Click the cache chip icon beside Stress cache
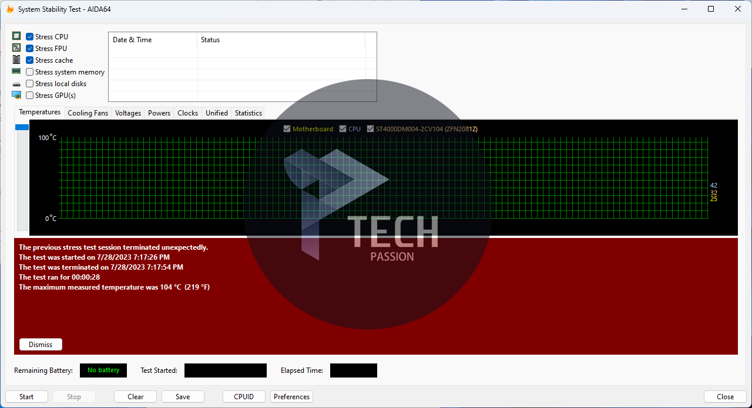This screenshot has height=408, width=752. 16,60
